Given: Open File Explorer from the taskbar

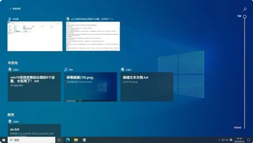Looking at the screenshot, I should pos(76,140).
